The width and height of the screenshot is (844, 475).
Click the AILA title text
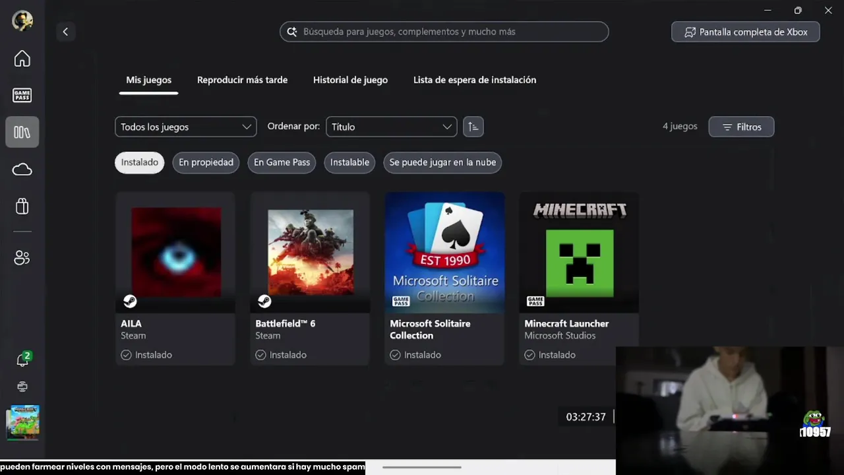(131, 323)
